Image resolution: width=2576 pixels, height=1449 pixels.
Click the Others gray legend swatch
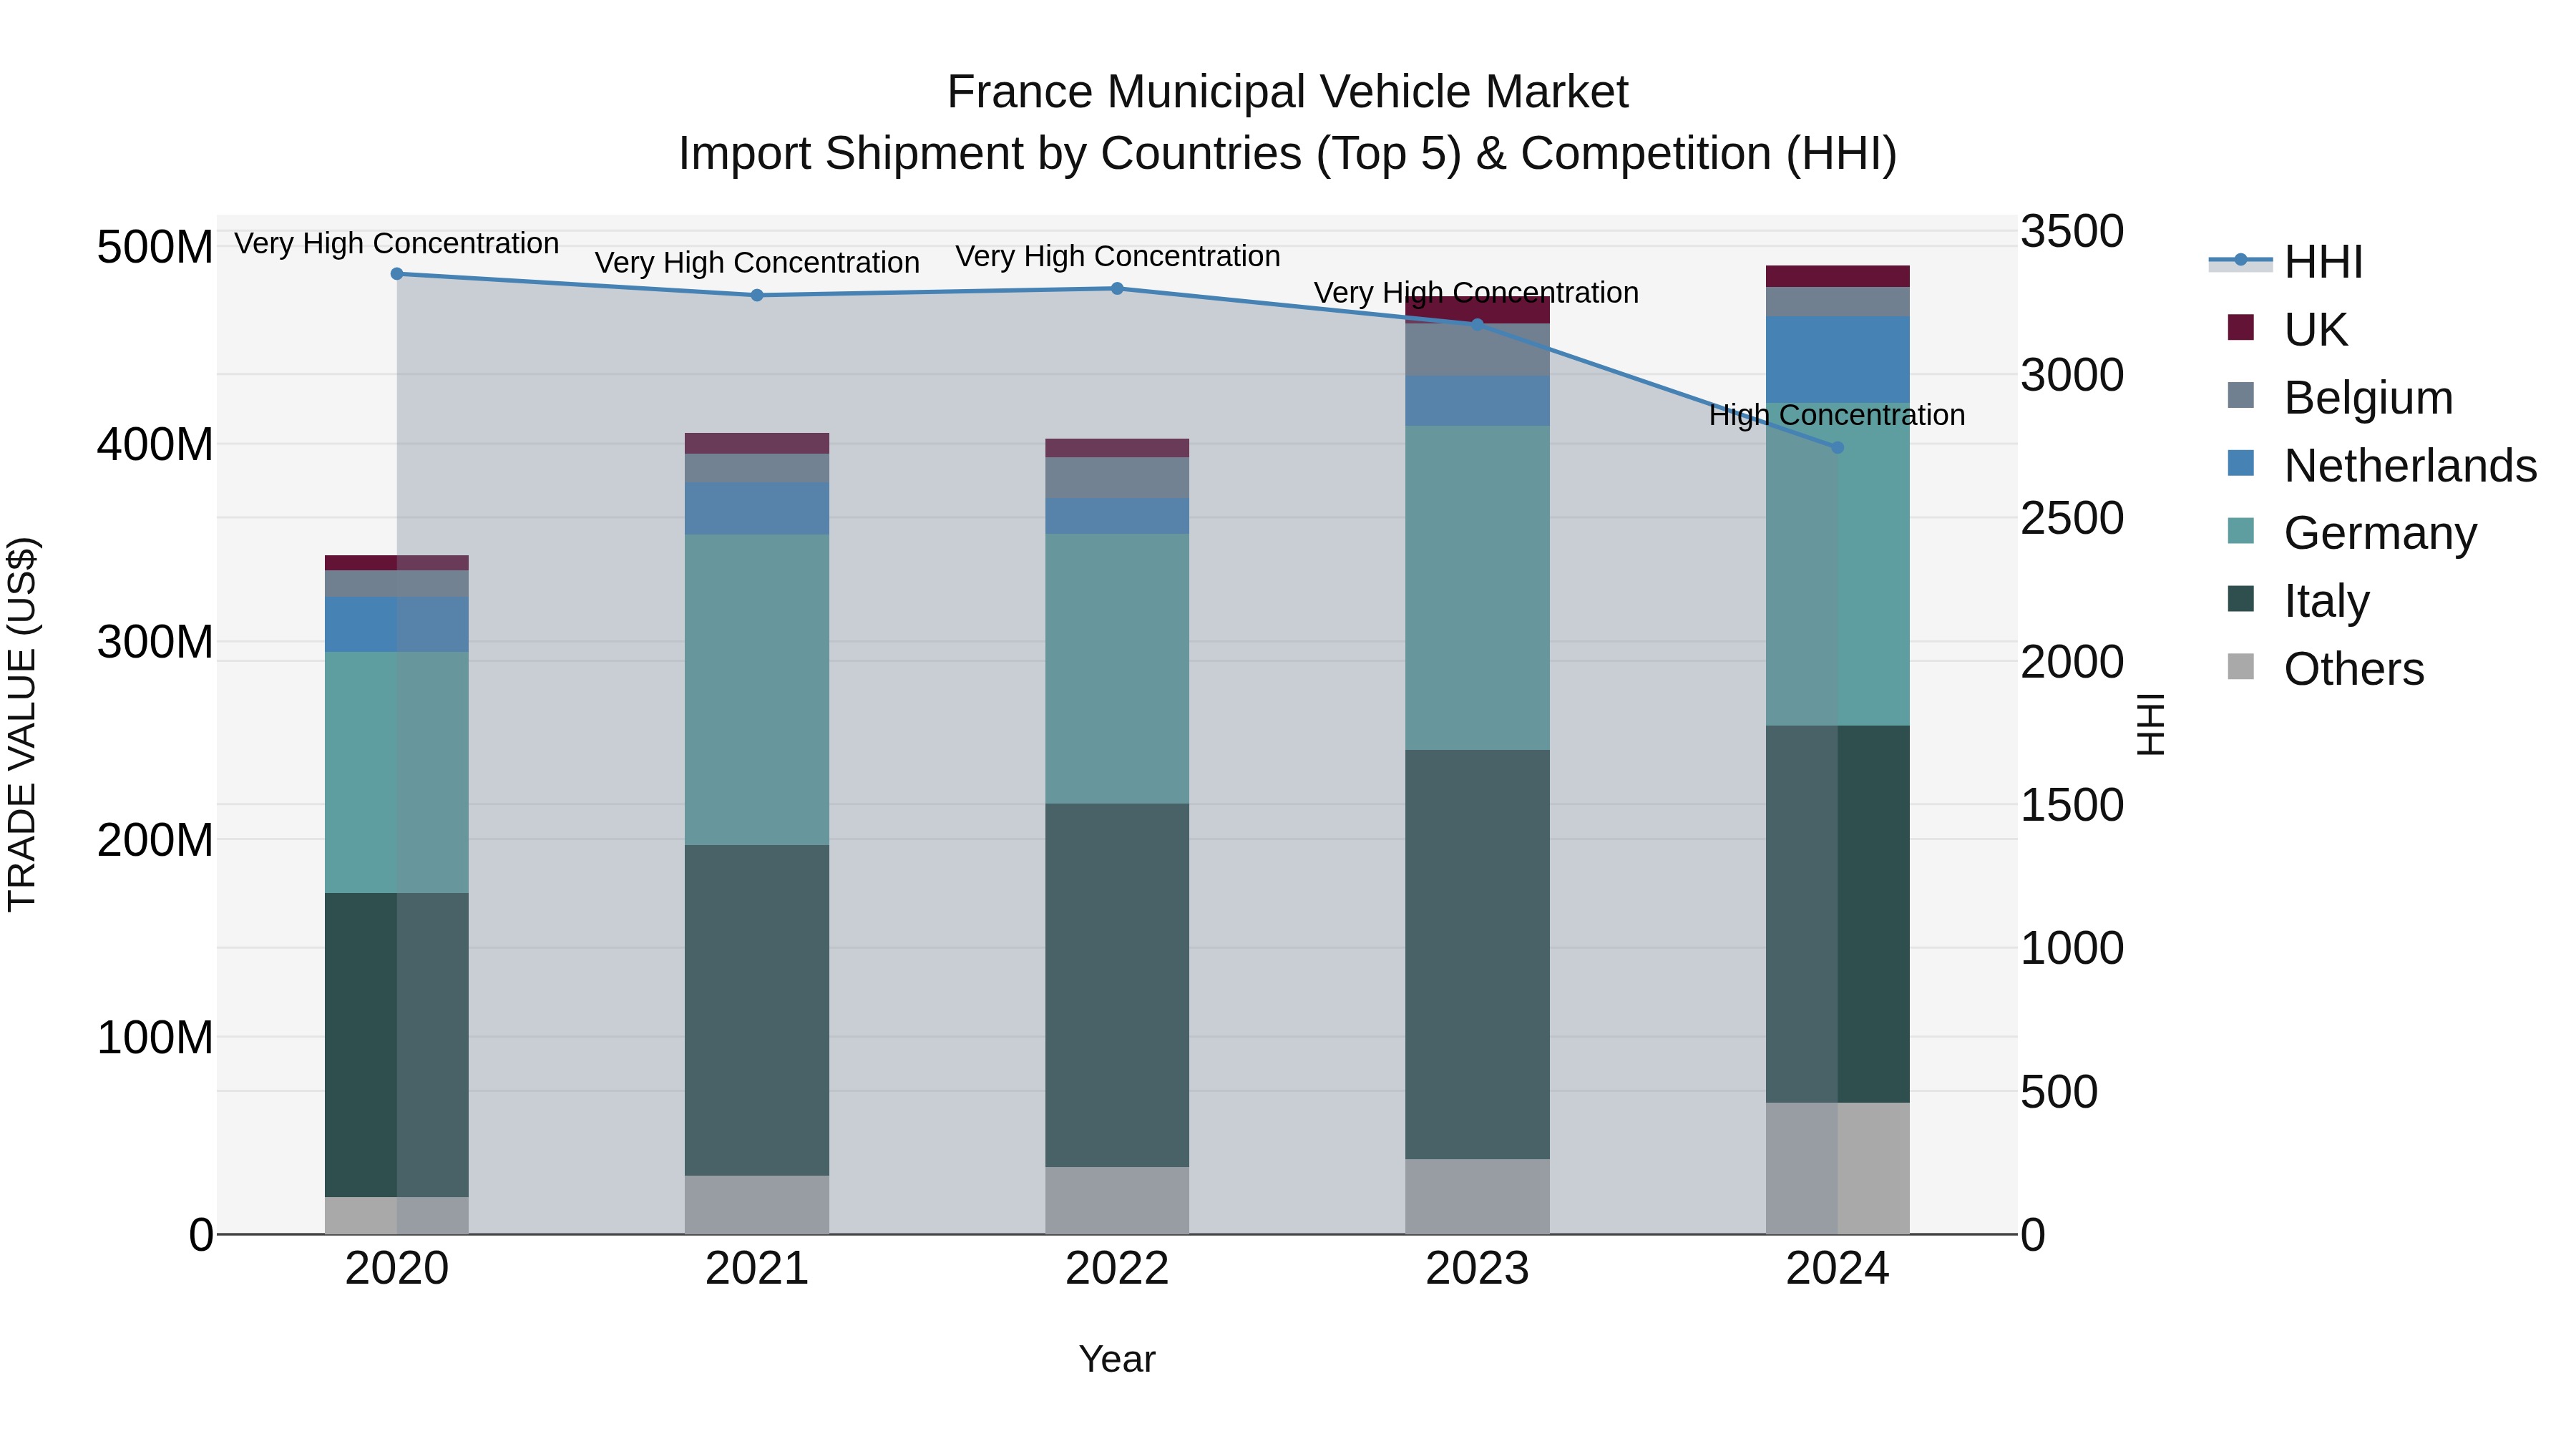[2241, 666]
